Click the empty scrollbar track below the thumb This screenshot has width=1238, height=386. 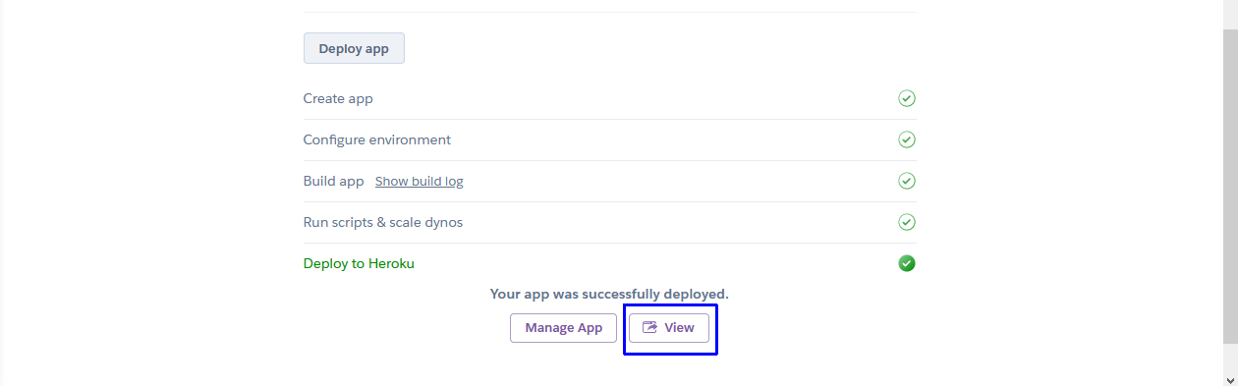click(1230, 358)
